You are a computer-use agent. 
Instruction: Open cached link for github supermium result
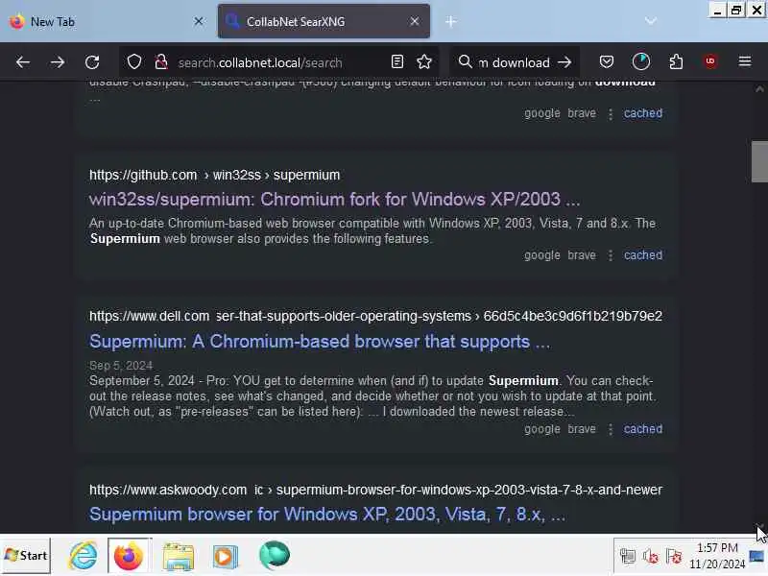coord(642,255)
